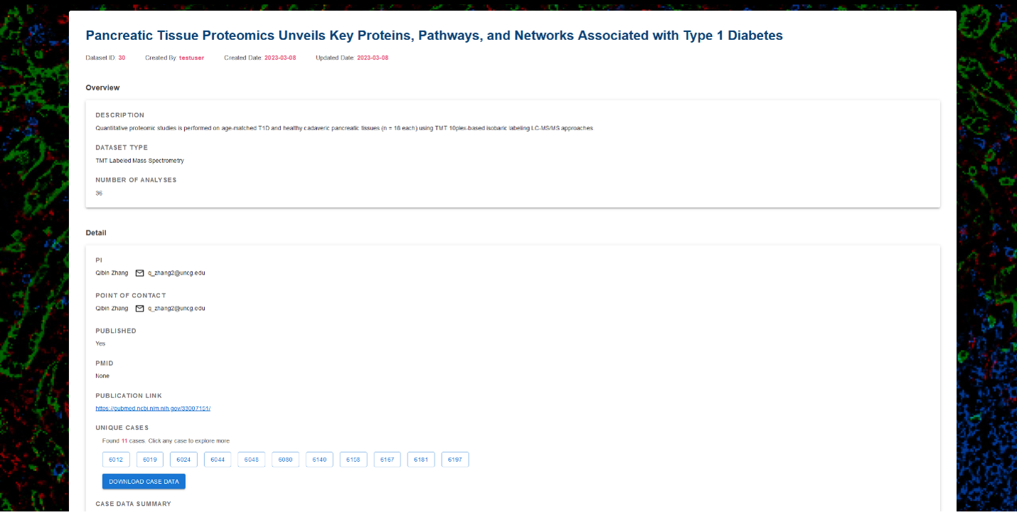Click the Dataset ID value 30
The height and width of the screenshot is (515, 1017).
coord(122,58)
